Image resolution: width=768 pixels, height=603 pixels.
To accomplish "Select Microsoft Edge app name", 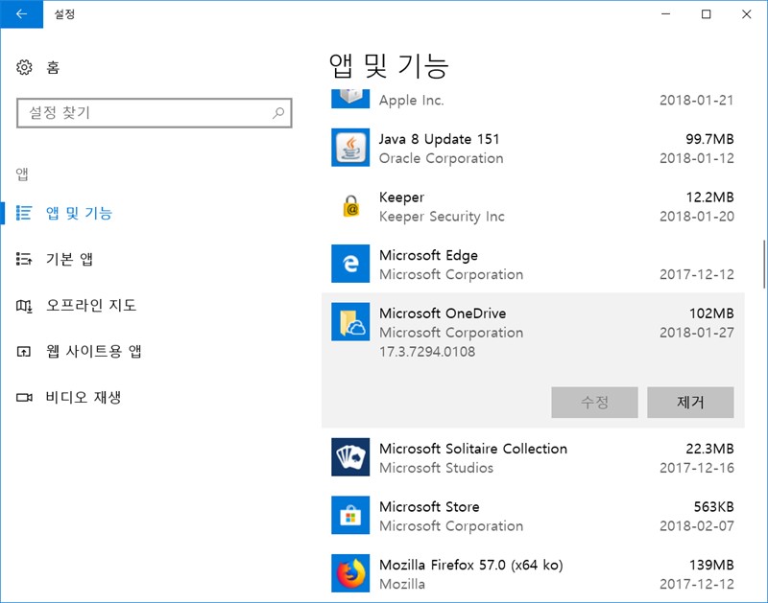I will 428,255.
